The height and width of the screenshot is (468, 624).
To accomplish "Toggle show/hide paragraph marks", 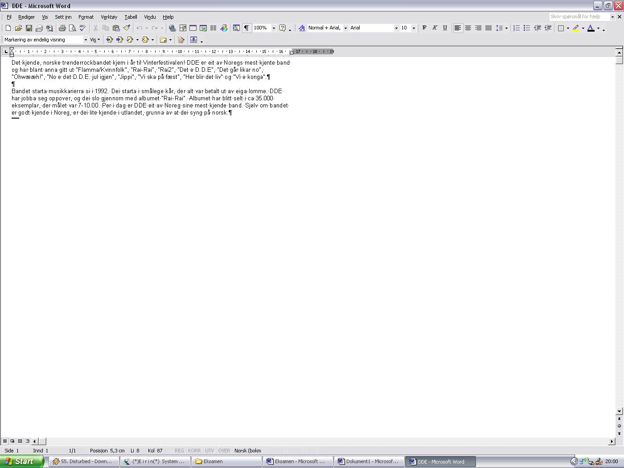I will [x=246, y=28].
